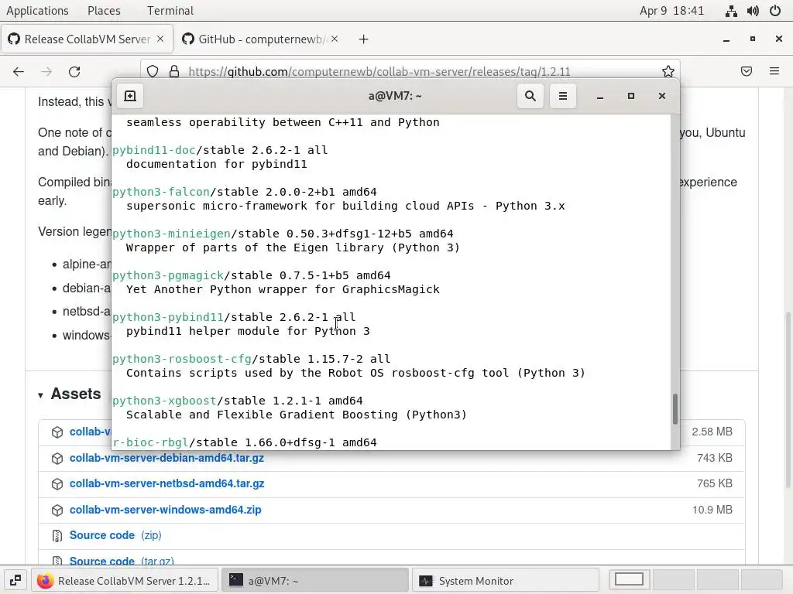The width and height of the screenshot is (793, 594).
Task: Open Firefox tracking protection shield
Action: coord(153,72)
